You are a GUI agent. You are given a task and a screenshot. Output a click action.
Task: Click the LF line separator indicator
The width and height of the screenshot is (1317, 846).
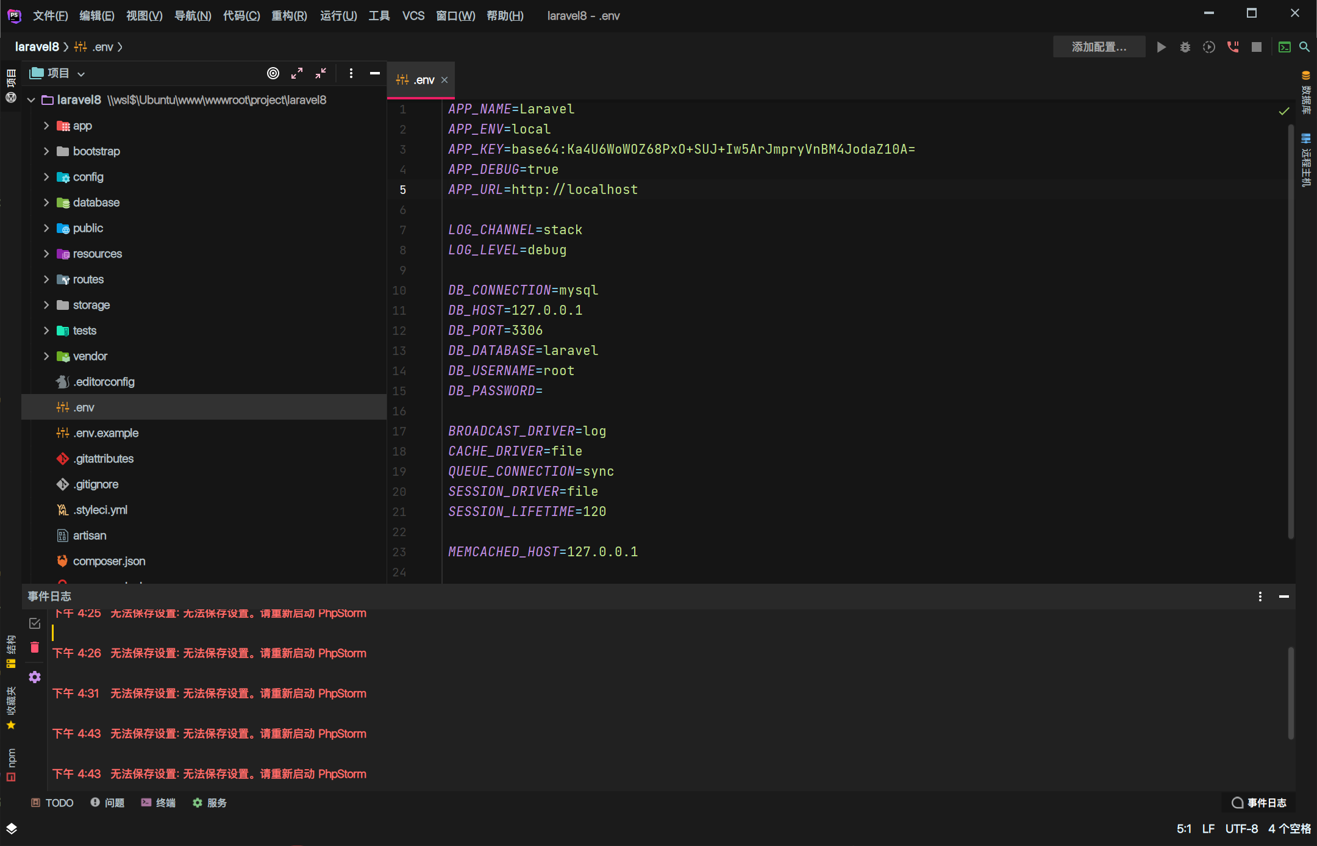tap(1208, 829)
